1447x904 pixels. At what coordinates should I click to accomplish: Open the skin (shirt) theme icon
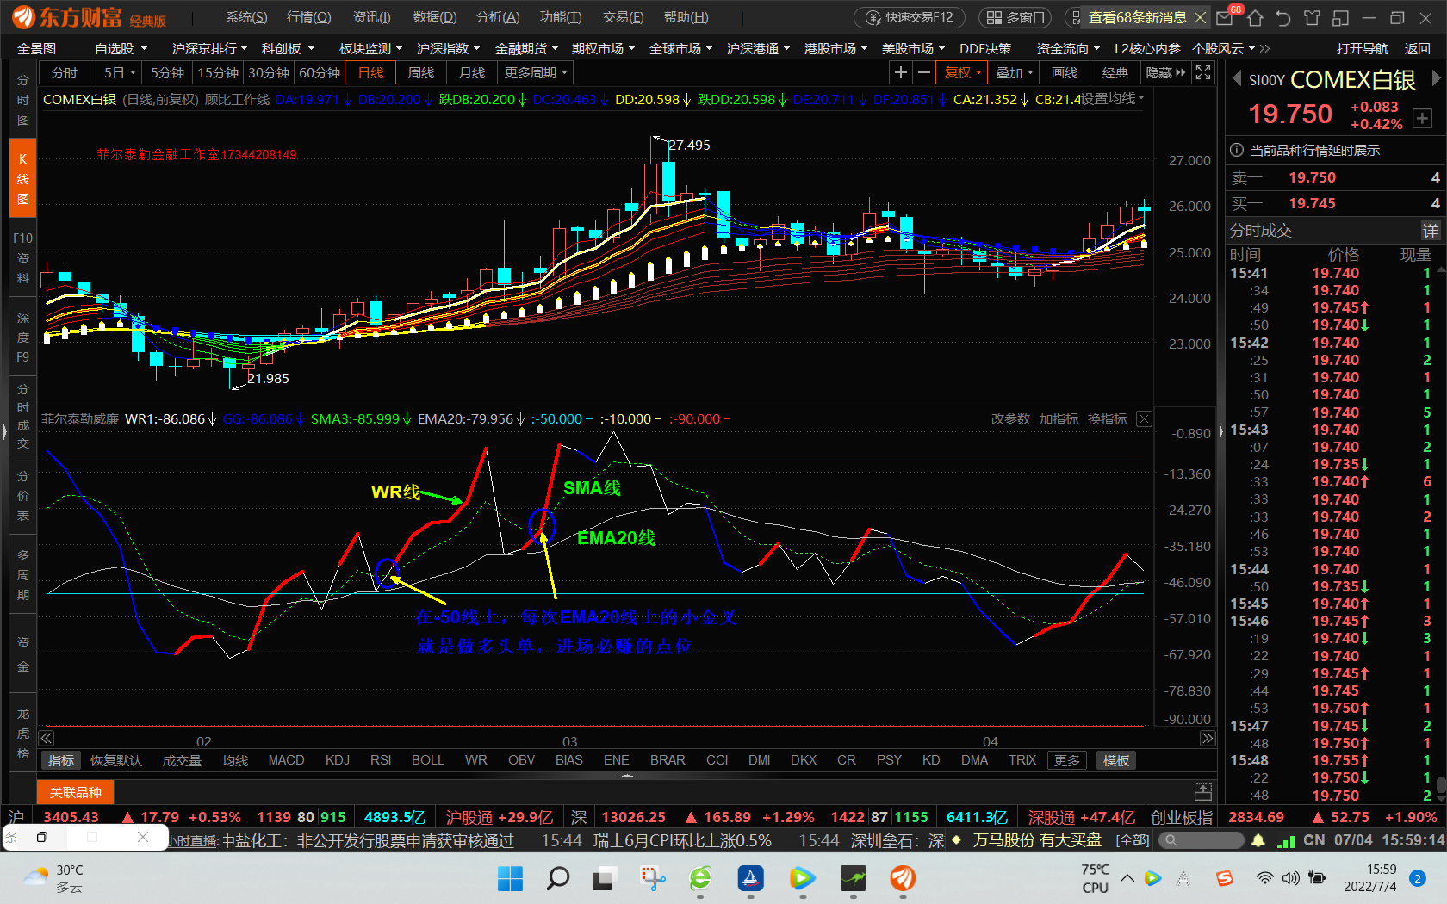(1312, 17)
